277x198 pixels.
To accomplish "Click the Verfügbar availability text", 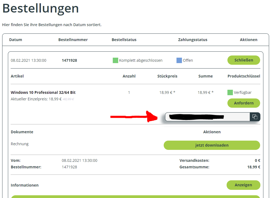I will [x=243, y=92].
